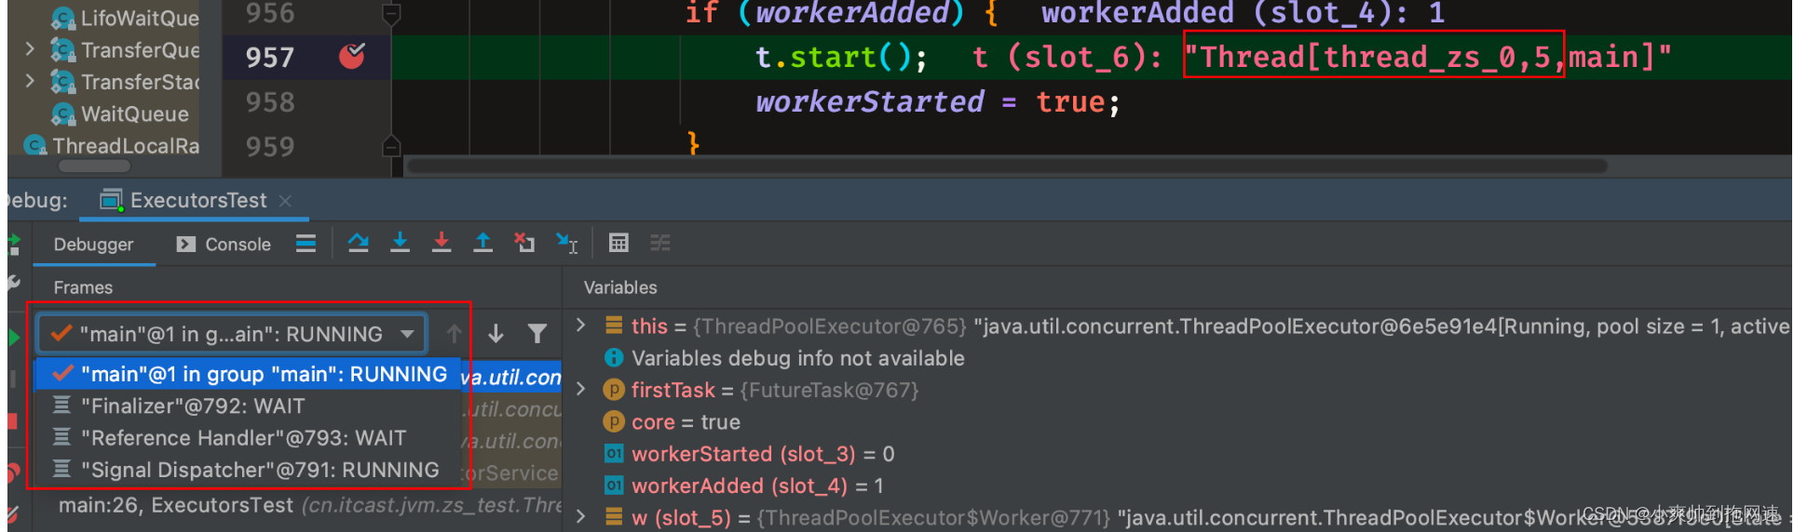
Task: Click the Force Step Into red arrow
Action: pyautogui.click(x=442, y=243)
